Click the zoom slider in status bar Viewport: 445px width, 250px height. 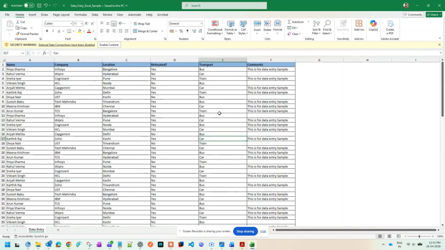coord(419,236)
